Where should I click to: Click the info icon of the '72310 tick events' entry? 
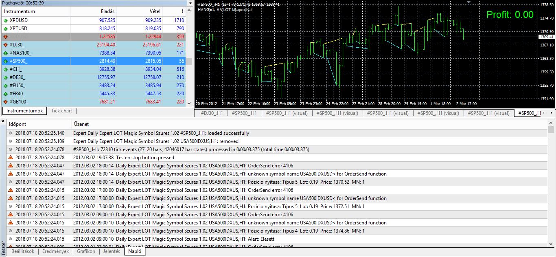pos(11,149)
